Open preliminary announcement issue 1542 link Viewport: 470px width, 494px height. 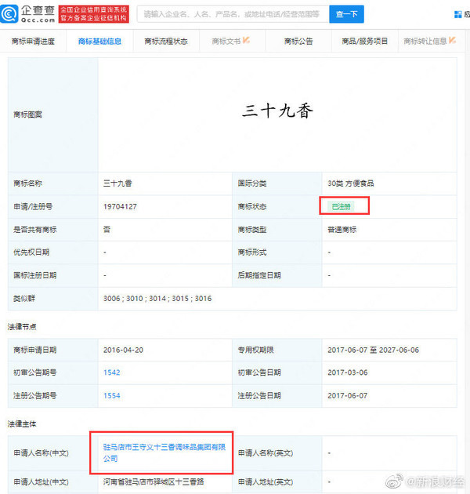[111, 372]
